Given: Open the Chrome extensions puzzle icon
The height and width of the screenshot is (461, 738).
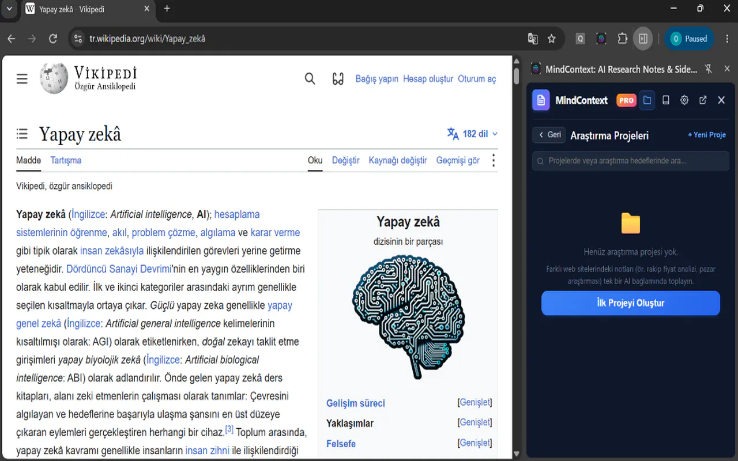Looking at the screenshot, I should [622, 39].
